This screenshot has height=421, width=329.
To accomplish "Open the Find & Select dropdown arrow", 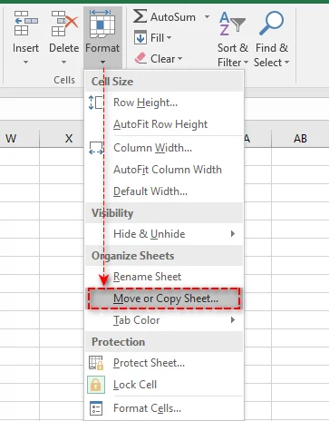I will coord(286,63).
